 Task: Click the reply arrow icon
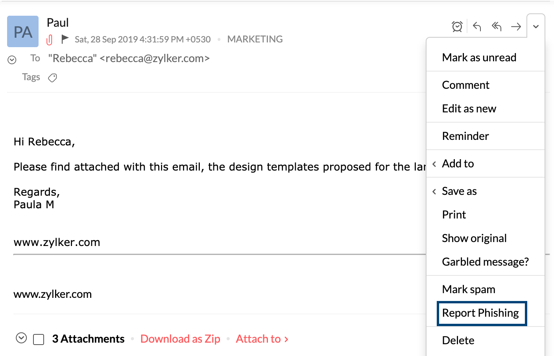pyautogui.click(x=477, y=26)
